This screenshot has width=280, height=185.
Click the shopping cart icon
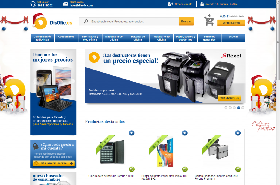click(x=209, y=20)
